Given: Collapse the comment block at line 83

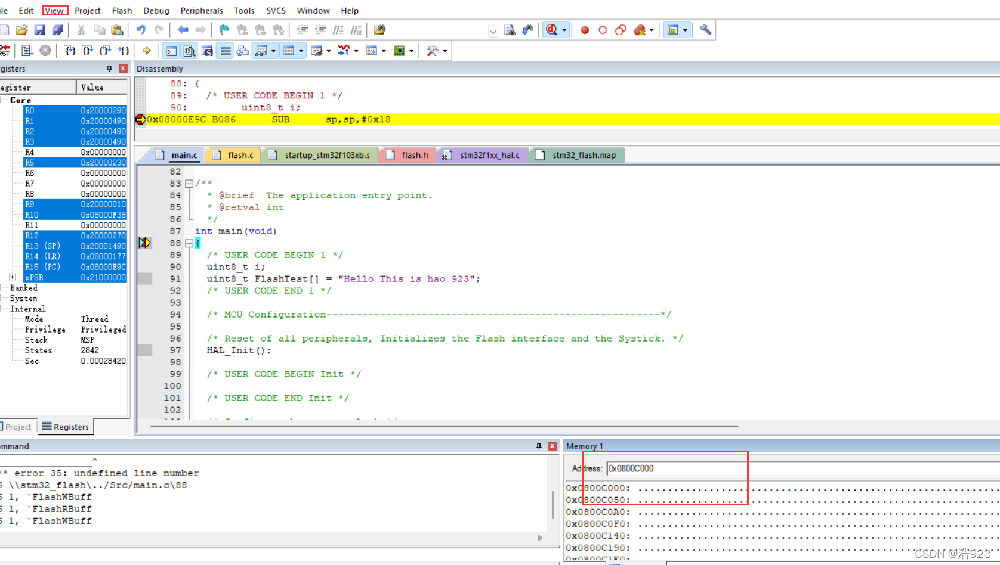Looking at the screenshot, I should pos(189,184).
